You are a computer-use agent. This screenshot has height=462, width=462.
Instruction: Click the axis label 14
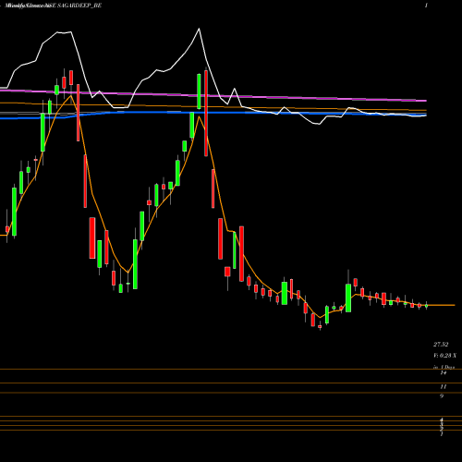tap(444, 373)
